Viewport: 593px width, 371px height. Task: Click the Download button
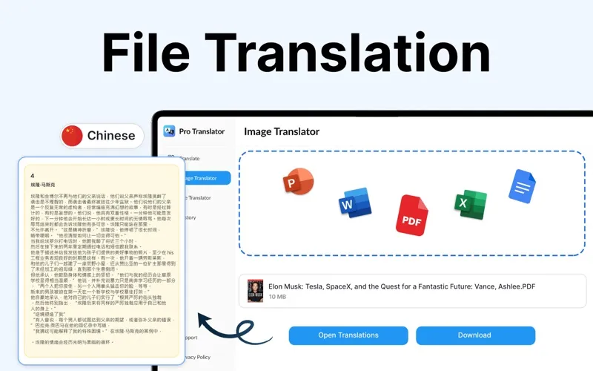click(x=475, y=335)
